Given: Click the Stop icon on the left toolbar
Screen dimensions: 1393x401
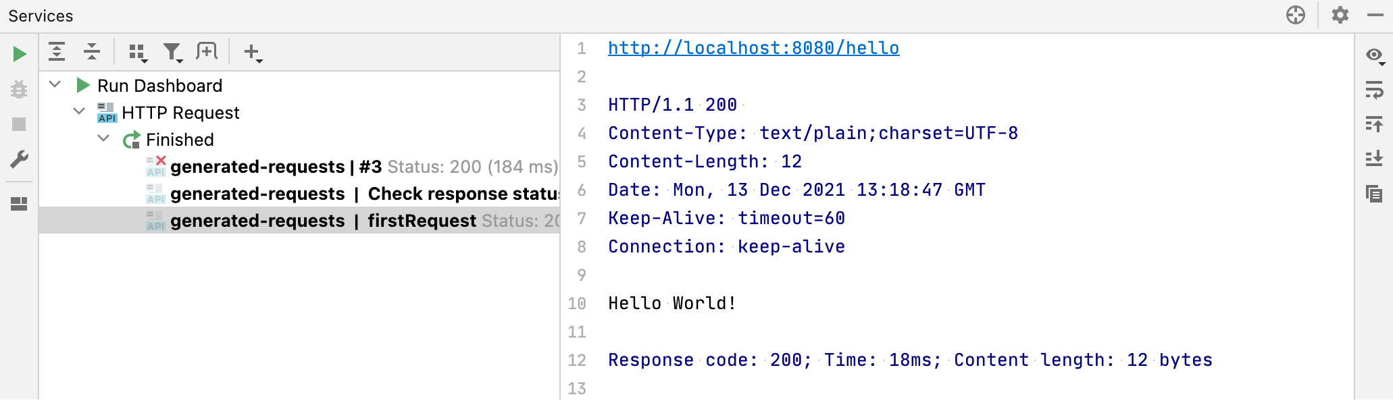Looking at the screenshot, I should [x=18, y=124].
